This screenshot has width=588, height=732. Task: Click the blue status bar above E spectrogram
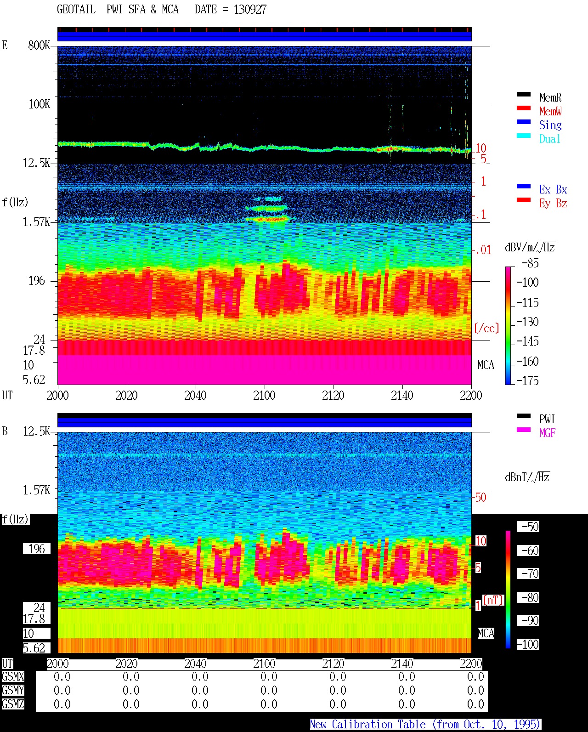(x=265, y=36)
